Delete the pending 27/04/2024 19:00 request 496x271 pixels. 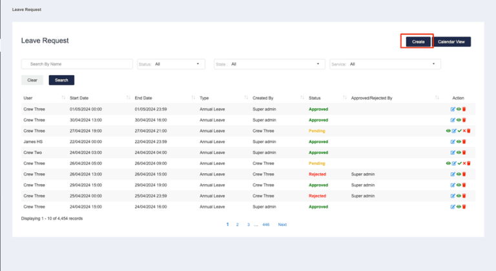pyautogui.click(x=469, y=131)
